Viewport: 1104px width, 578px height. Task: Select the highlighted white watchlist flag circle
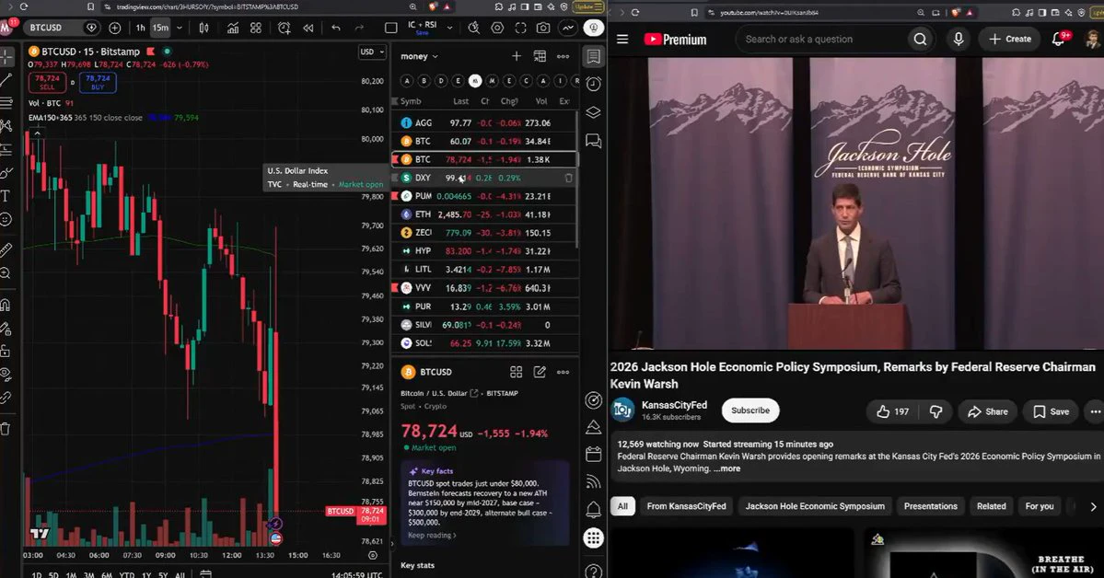(475, 81)
